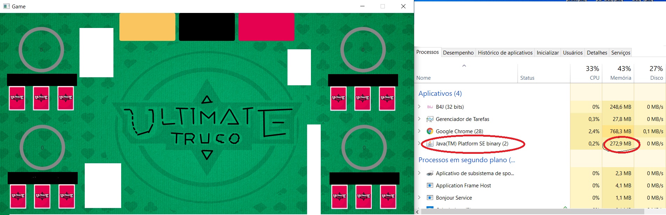Select bottom-right player's third face-down card
Image resolution: width=666 pixels, height=215 pixels.
[388, 196]
